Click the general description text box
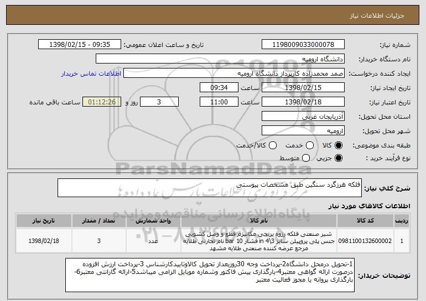 (x=210, y=188)
